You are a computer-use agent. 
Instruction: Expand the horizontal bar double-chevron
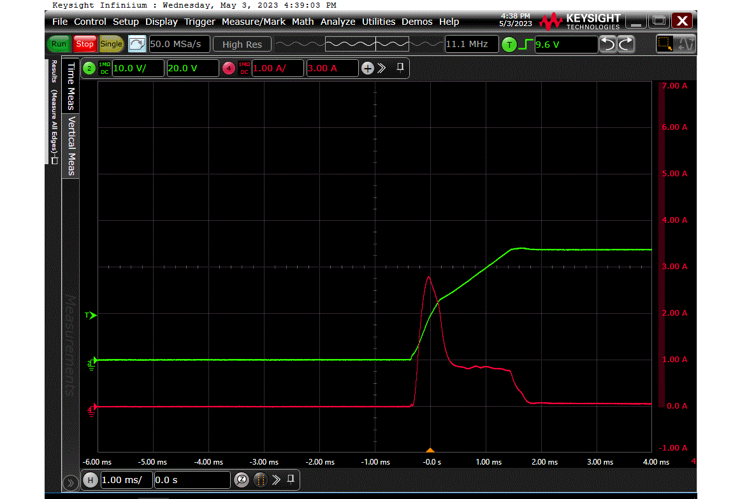277,479
